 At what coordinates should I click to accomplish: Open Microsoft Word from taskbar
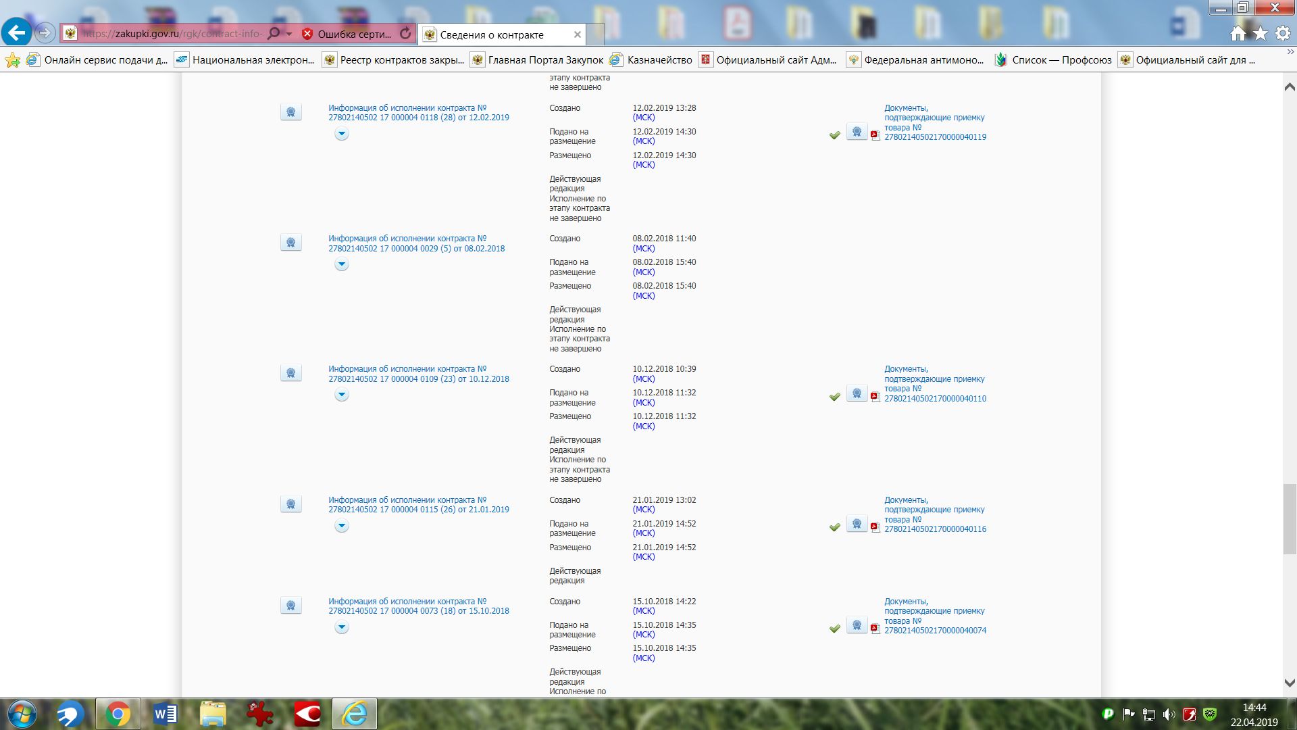click(x=166, y=714)
